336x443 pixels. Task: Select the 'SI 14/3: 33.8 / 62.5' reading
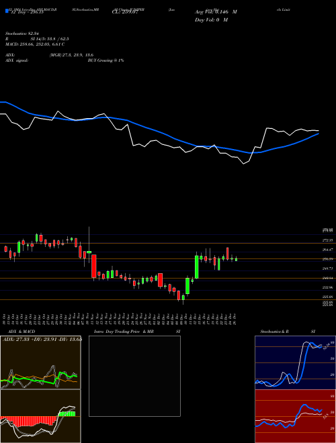(50, 39)
